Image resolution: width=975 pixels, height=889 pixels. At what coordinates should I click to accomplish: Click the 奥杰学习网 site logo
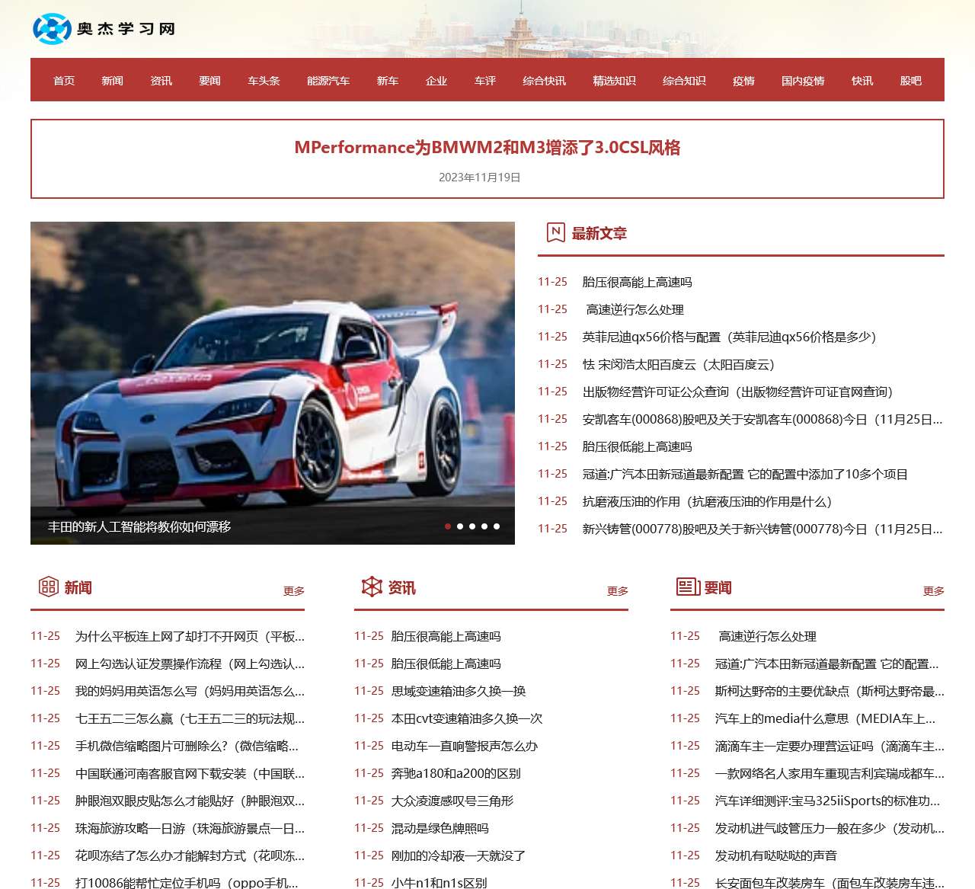point(104,29)
